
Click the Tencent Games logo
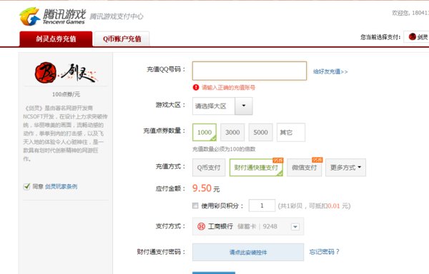52,16
